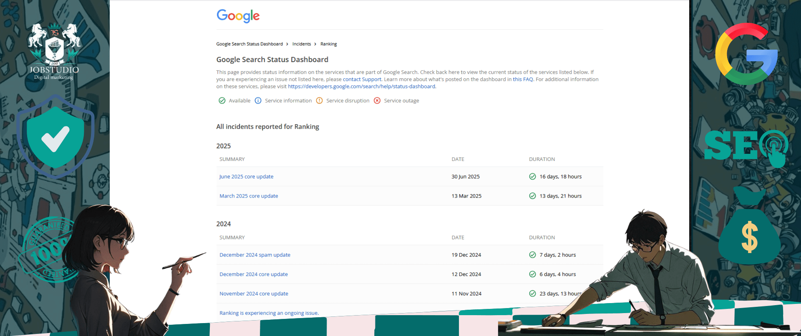The height and width of the screenshot is (336, 801).
Task: Click the '7 days, 2 hours' duration text
Action: point(558,255)
